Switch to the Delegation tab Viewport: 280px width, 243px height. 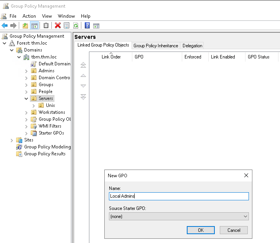click(x=192, y=46)
